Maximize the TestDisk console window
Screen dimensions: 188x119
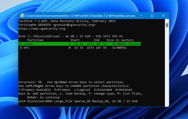pos(152,16)
